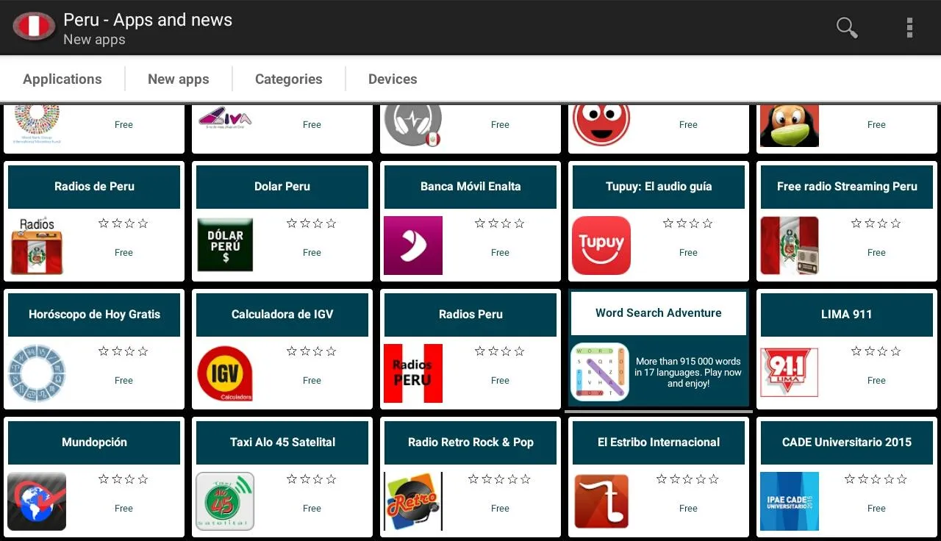Viewport: 941px width, 541px height.
Task: Open Word Search Adventure grid icon
Action: tap(600, 372)
